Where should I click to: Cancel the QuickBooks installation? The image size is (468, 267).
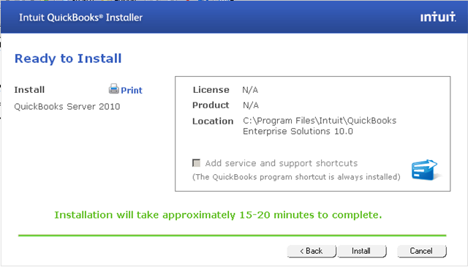point(421,251)
